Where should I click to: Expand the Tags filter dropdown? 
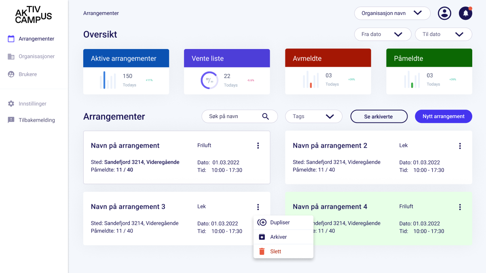pos(314,116)
